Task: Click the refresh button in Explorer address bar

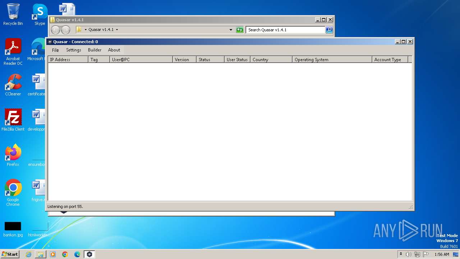Action: pos(240,30)
